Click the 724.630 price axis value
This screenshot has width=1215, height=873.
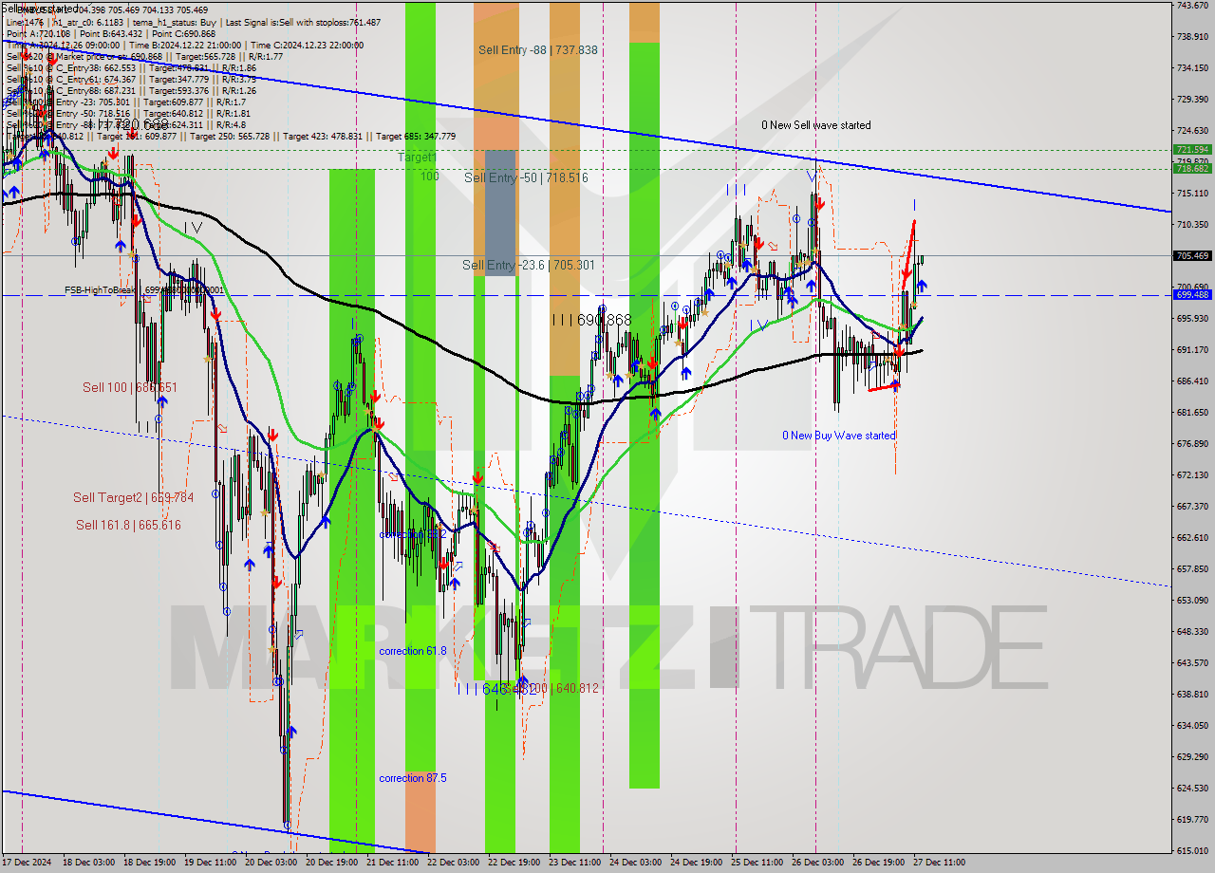click(x=1192, y=131)
